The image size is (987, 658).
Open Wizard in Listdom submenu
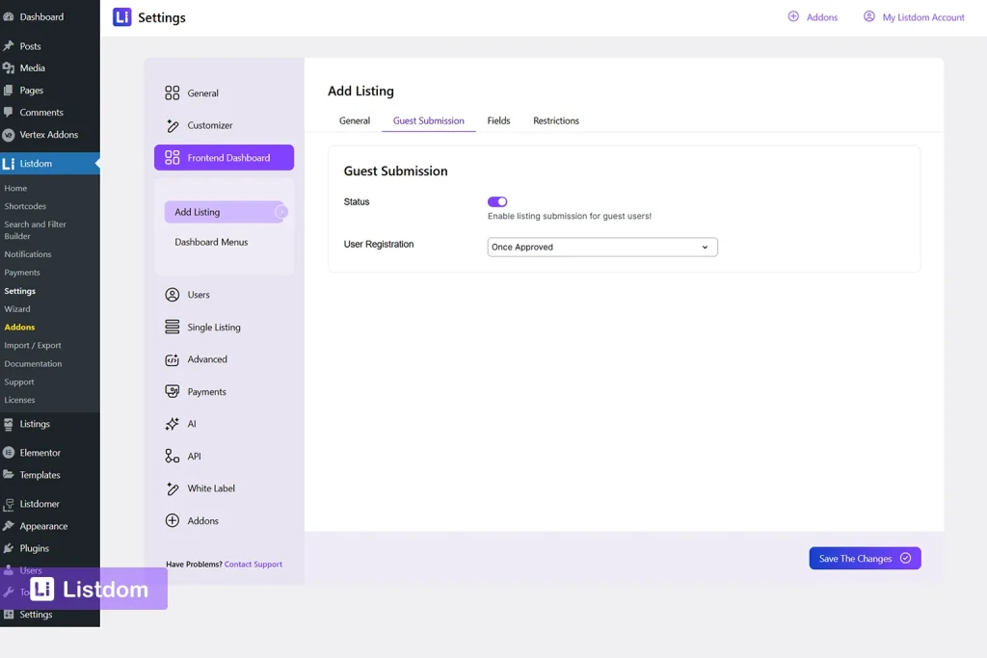pos(17,309)
